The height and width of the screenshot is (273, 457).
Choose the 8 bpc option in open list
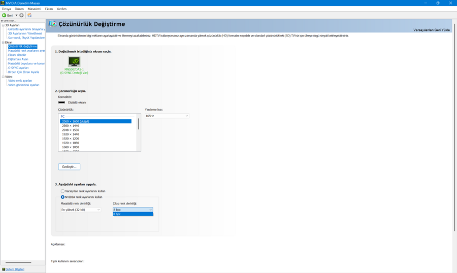(x=133, y=214)
